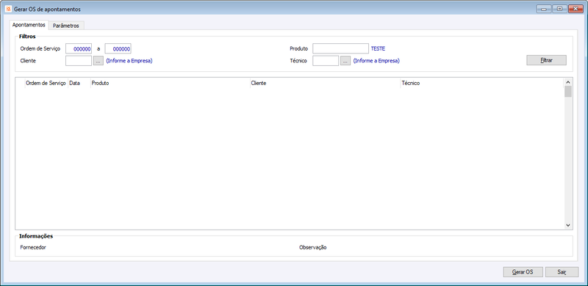Sort by Ordem de Serviço column header

pyautogui.click(x=46, y=83)
